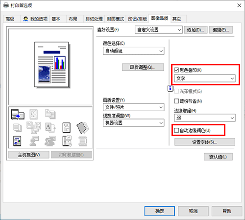This screenshot has width=245, height=220.
Task: Open the 线宽度调整 dropdown showing 机器设置
Action: (134, 123)
